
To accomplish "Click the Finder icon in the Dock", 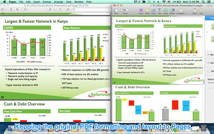I will pos(11,128).
